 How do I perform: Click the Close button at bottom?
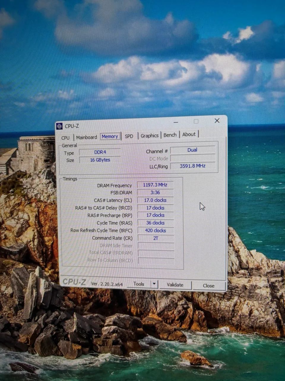coord(208,285)
